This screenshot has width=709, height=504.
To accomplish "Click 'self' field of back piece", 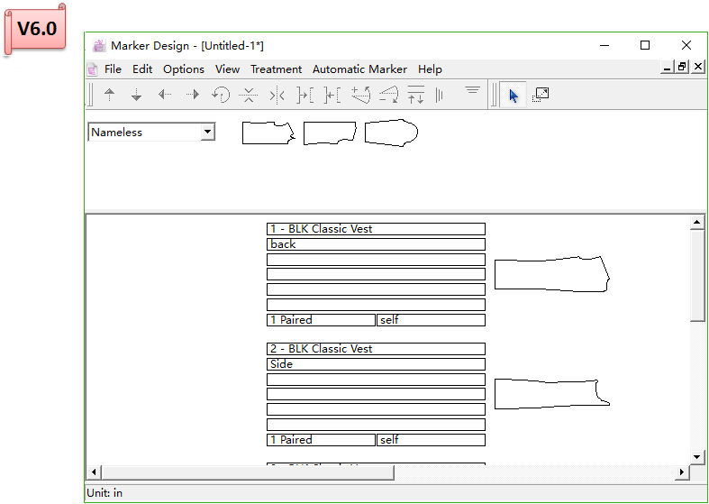I will point(431,320).
